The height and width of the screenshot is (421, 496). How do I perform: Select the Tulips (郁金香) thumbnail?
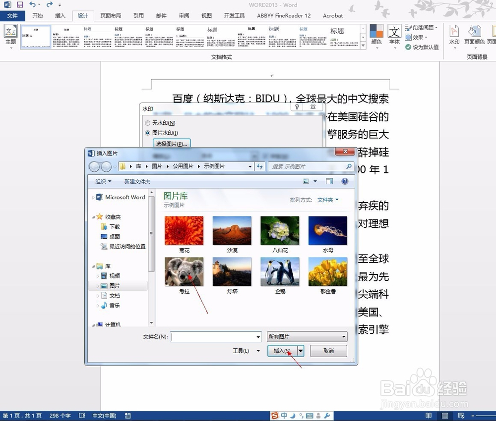click(x=328, y=271)
